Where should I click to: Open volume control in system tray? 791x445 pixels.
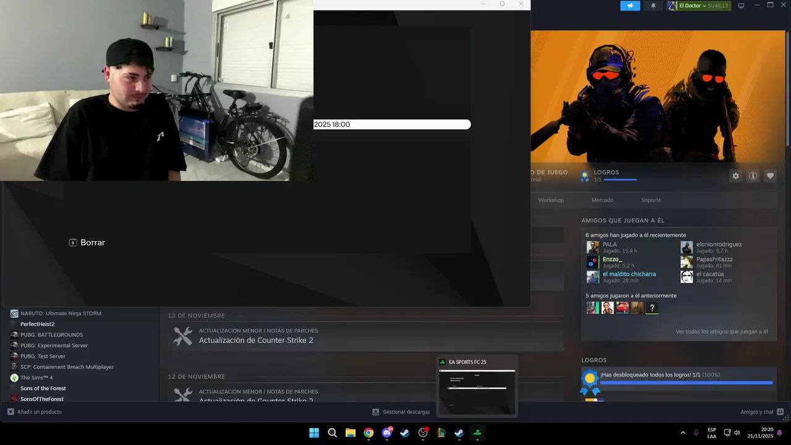click(x=738, y=433)
